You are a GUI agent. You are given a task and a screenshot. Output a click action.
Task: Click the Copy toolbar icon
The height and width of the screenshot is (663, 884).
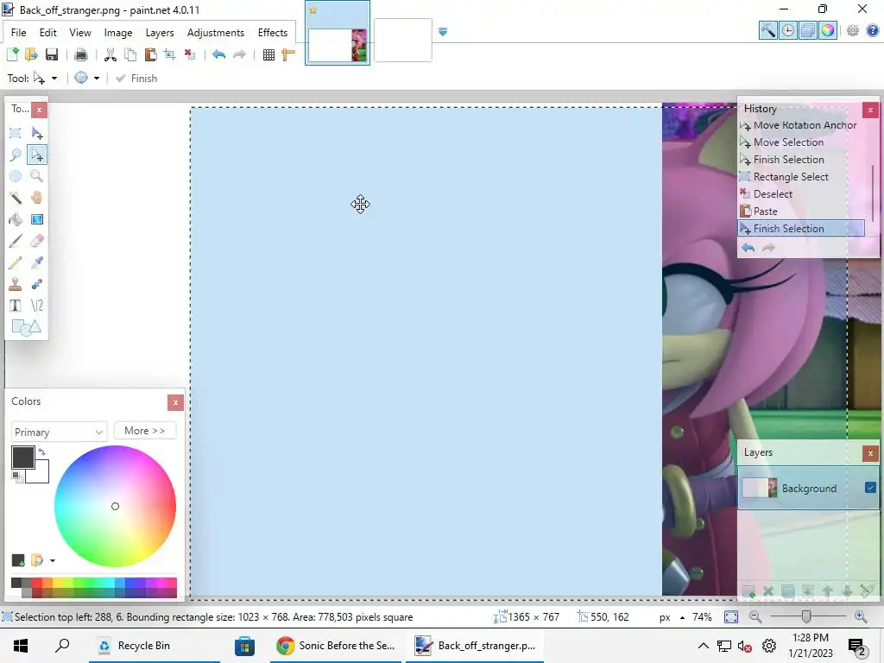pyautogui.click(x=130, y=54)
